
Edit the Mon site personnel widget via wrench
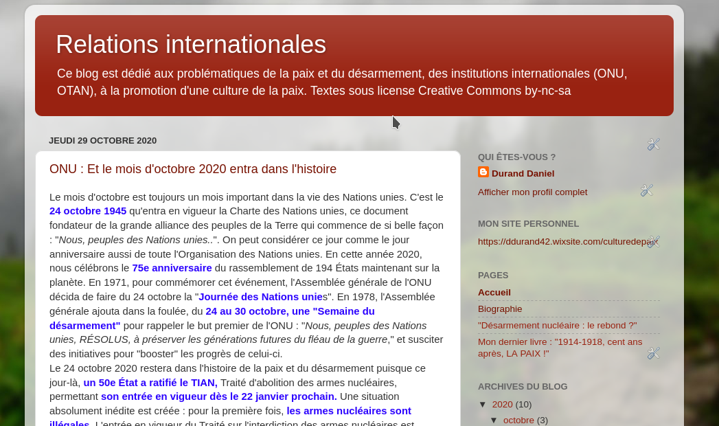(x=653, y=242)
